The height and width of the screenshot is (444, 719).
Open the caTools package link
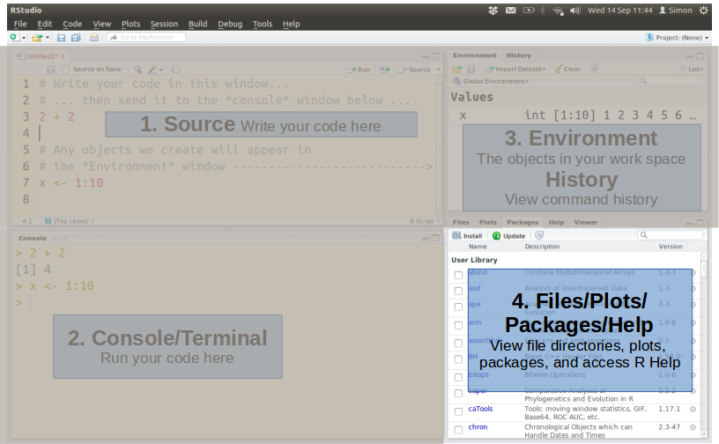pos(480,409)
